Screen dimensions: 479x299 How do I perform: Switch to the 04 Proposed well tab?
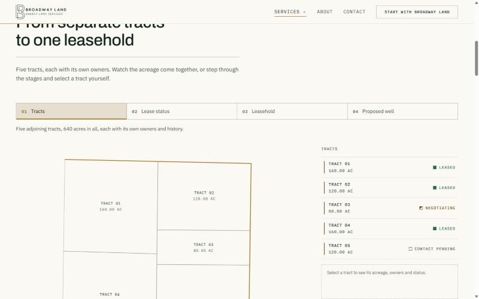[x=402, y=111]
